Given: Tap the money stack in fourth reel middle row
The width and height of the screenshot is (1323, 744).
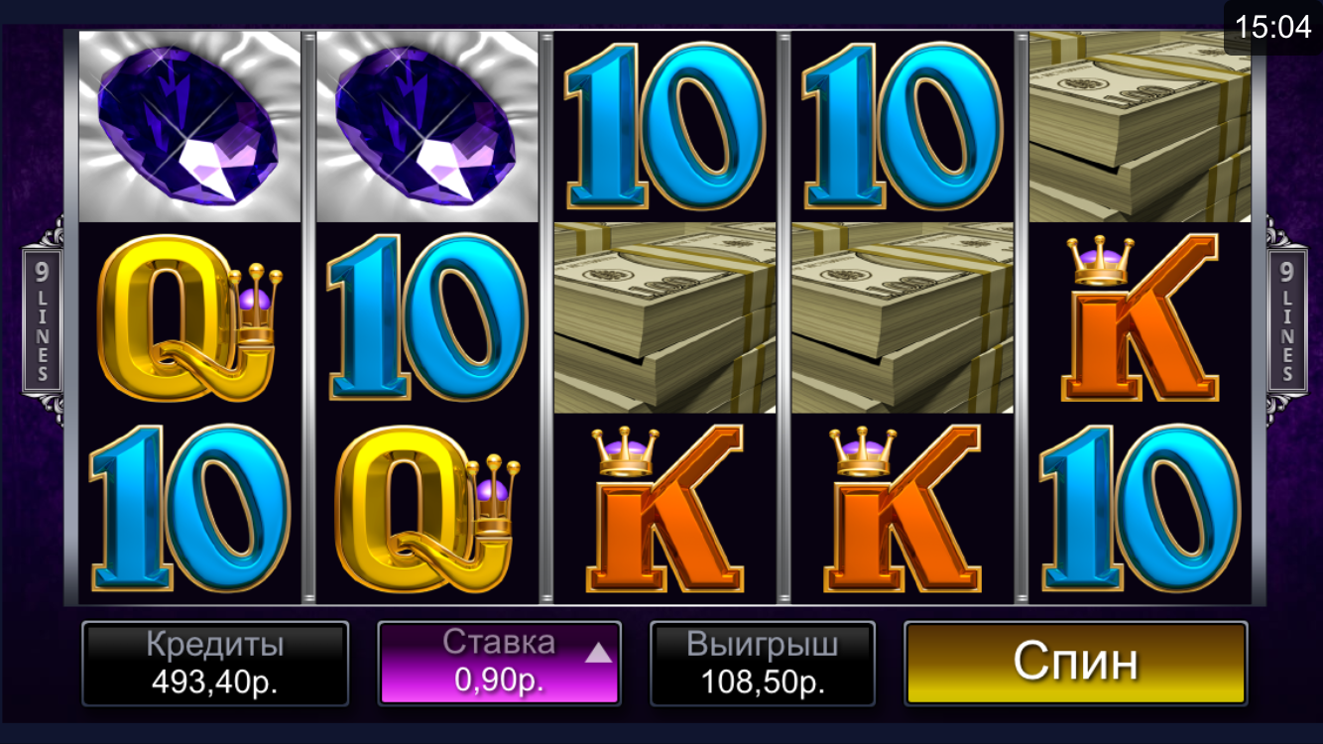Looking at the screenshot, I should coord(902,317).
